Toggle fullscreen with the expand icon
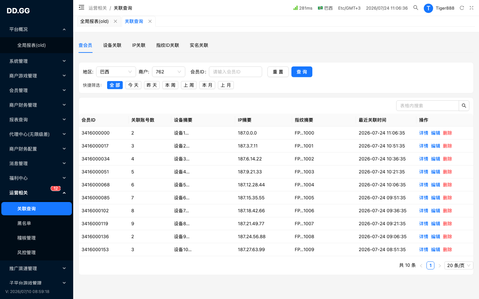Image resolution: width=479 pixels, height=299 pixels. 471,8
